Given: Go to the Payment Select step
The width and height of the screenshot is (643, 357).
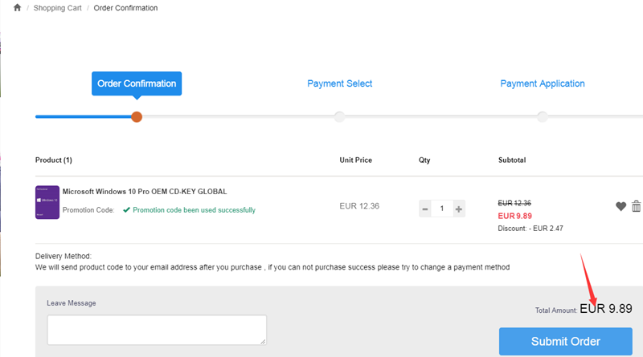Looking at the screenshot, I should pos(339,83).
